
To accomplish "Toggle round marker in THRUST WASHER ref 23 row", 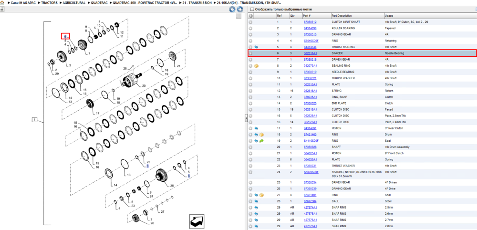I will pyautogui.click(x=251, y=166).
